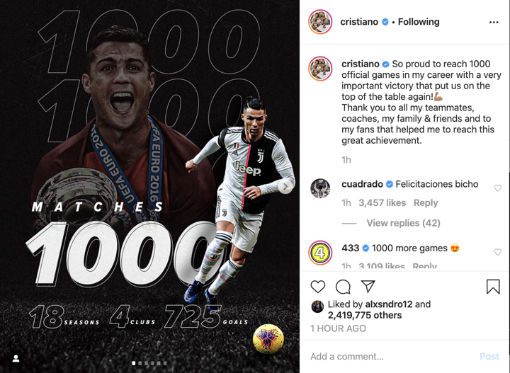Go to next carousel image arrow
The width and height of the screenshot is (510, 373).
point(286,187)
